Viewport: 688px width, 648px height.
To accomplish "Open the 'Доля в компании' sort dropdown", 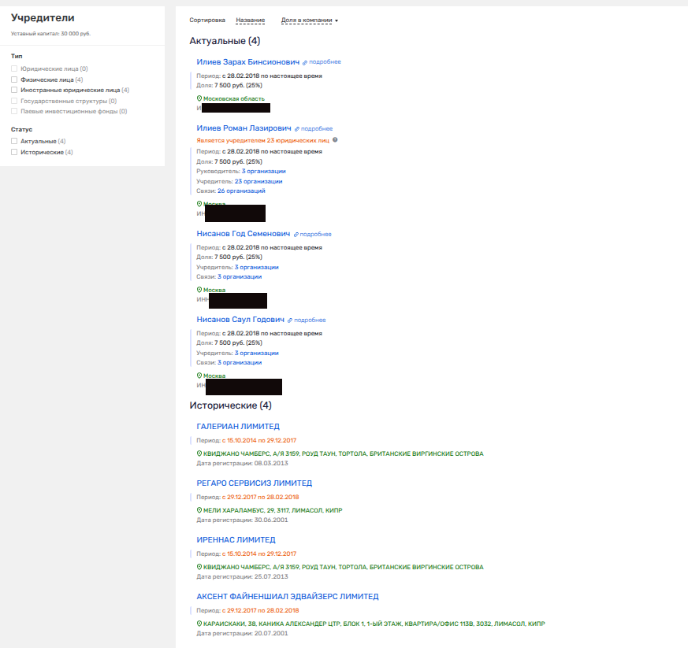I will coord(309,20).
